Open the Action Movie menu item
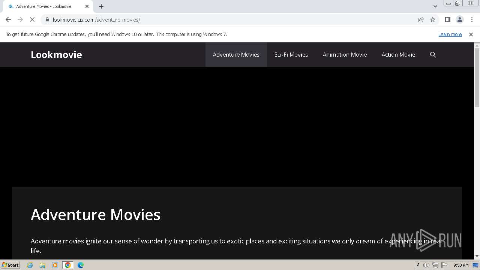Screen dimensions: 480x270 (x=398, y=55)
